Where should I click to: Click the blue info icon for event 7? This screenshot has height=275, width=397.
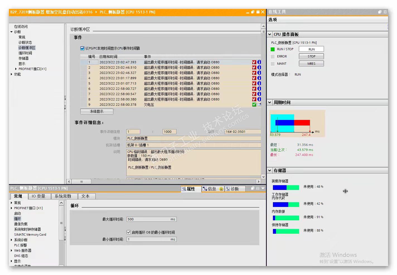pyautogui.click(x=259, y=94)
